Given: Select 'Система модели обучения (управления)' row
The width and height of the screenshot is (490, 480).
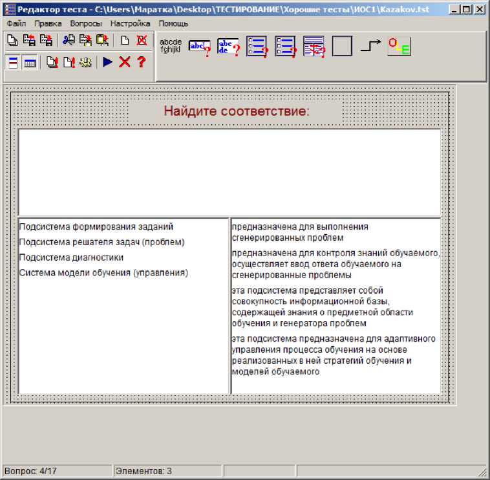Looking at the screenshot, I should pos(103,272).
